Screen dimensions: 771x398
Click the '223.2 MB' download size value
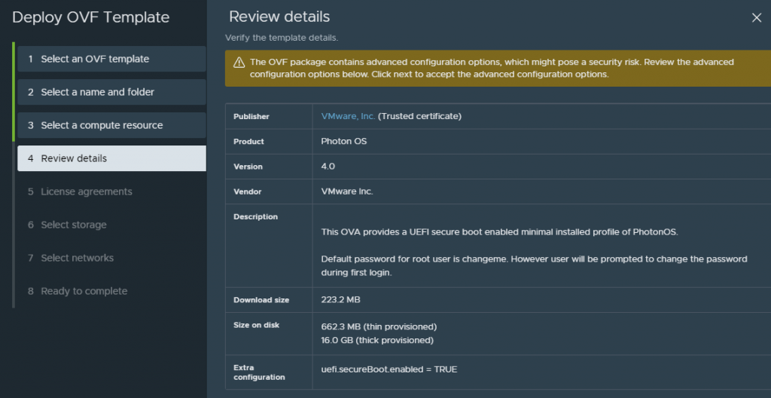click(x=341, y=299)
